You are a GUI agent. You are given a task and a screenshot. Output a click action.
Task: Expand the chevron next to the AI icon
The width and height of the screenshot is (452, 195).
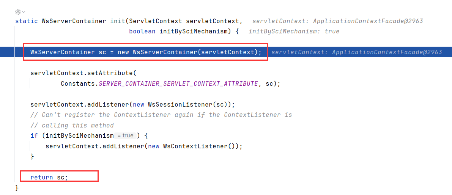pos(24,12)
